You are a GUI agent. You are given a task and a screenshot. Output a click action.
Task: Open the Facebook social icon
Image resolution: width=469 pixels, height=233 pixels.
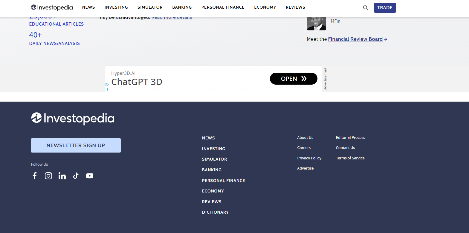click(x=35, y=176)
